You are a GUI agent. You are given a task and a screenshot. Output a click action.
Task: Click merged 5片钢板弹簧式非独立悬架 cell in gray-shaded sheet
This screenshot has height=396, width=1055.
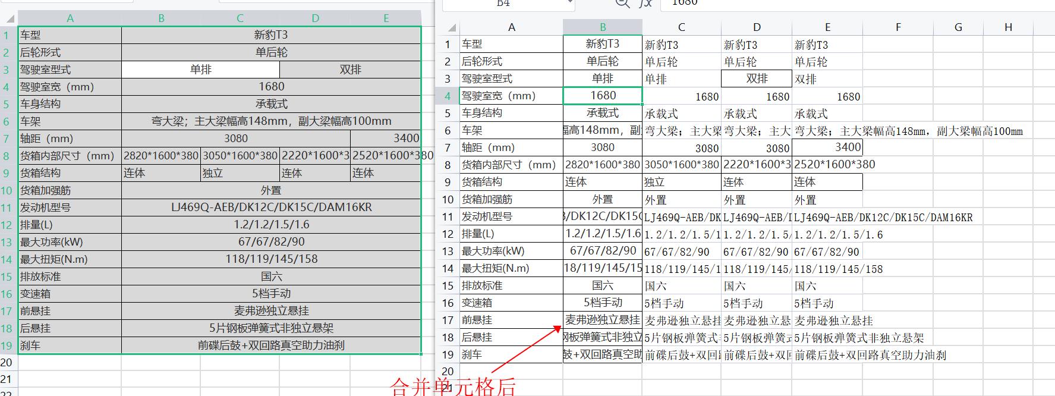272,328
